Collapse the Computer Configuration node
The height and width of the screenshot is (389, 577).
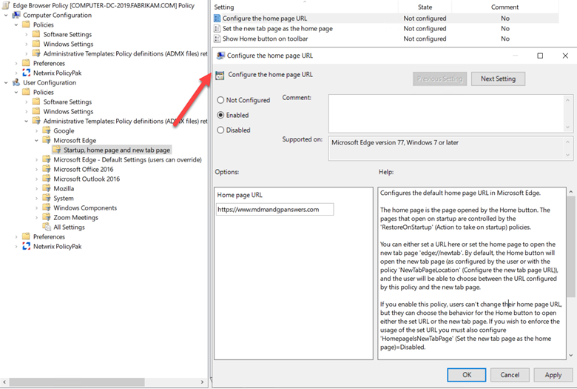6,15
